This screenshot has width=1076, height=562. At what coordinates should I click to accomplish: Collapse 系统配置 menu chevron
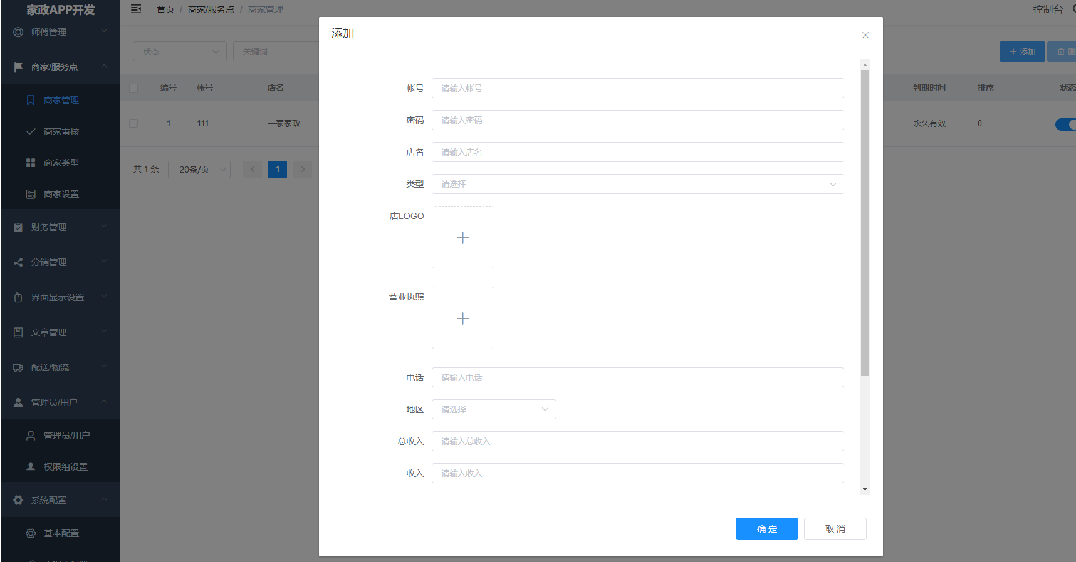point(104,499)
